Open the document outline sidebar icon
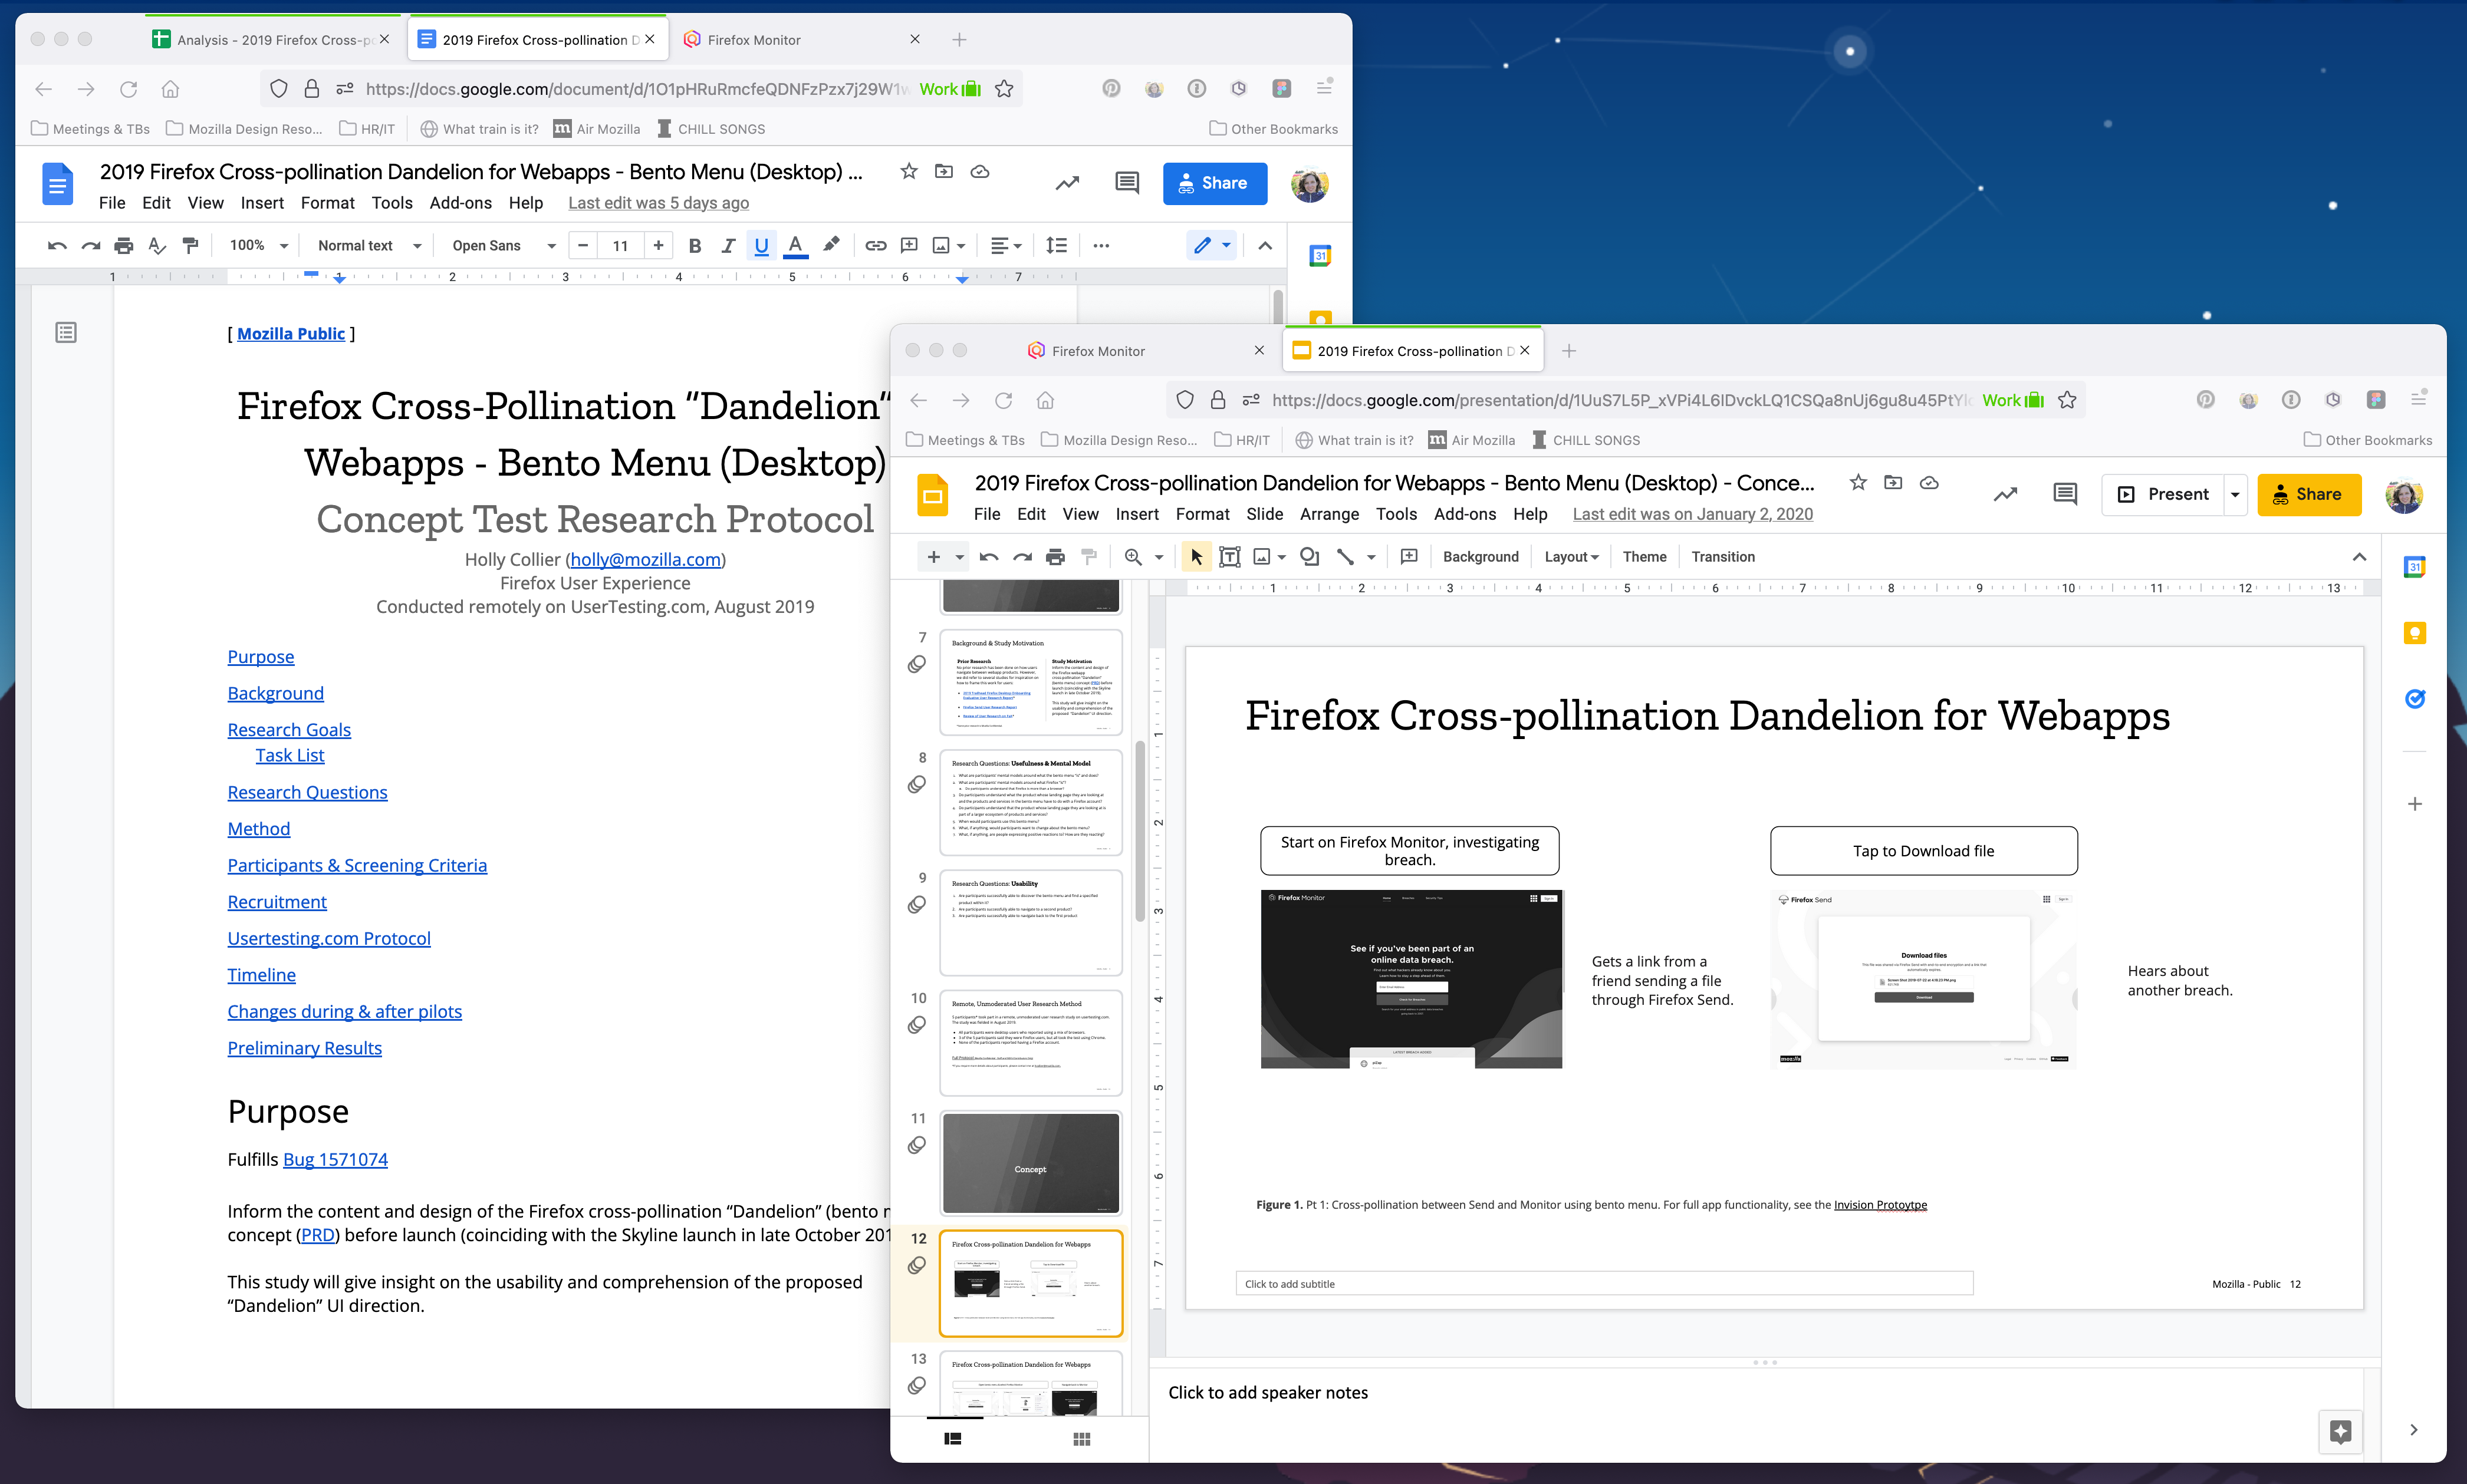Viewport: 2467px width, 1484px height. coord(66,332)
